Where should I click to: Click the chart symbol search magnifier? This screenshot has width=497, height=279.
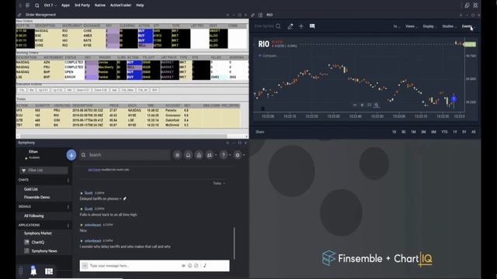click(278, 26)
